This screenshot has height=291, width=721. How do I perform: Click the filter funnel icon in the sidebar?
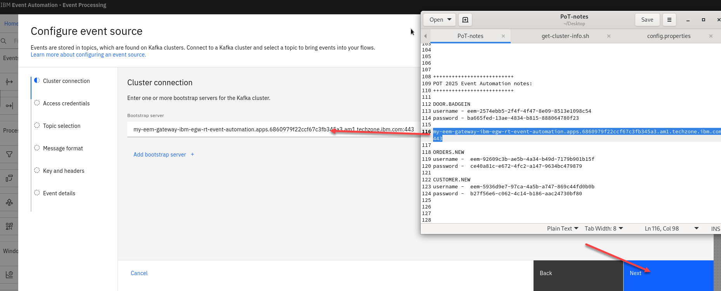[x=9, y=154]
